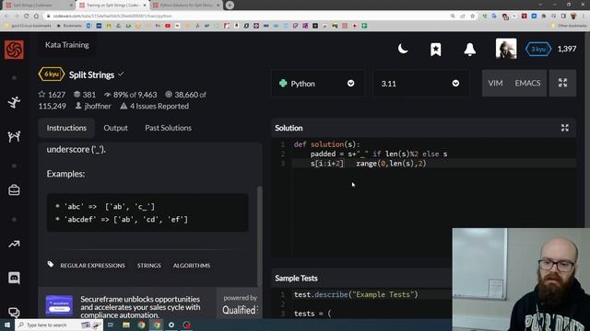Screen dimensions: 590x331
Task: Switch to the Instructions tab
Action: click(66, 128)
